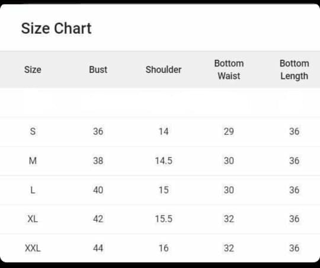Viewport: 320px width, 268px height.
Task: Click bottom waist value 29
Action: [229, 132]
